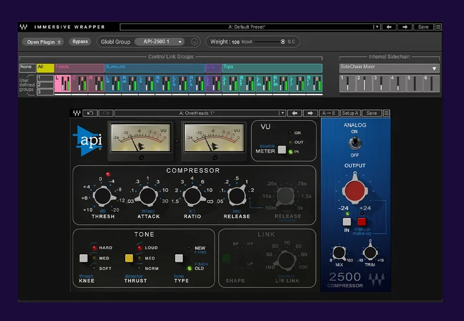
Task: Click the ATTACK knob
Action: pyautogui.click(x=148, y=196)
